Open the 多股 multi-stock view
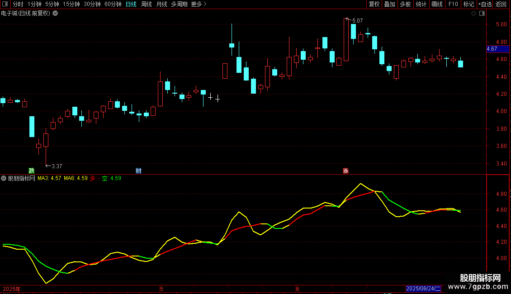Image resolution: width=511 pixels, height=294 pixels. click(405, 4)
